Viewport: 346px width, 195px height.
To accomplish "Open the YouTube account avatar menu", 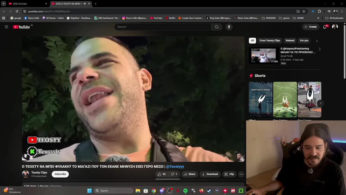I will click(x=335, y=27).
